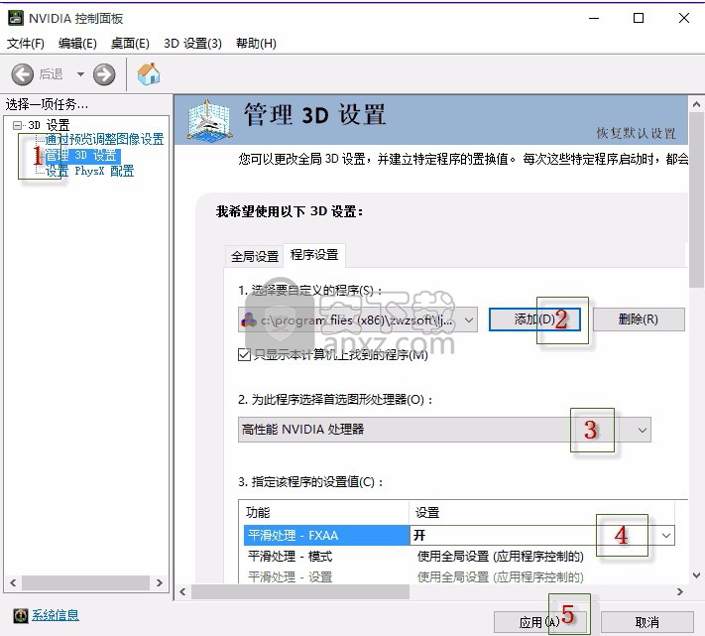Click the NVIDIA title bar icon
Screen dimensions: 705x636
pos(16,18)
